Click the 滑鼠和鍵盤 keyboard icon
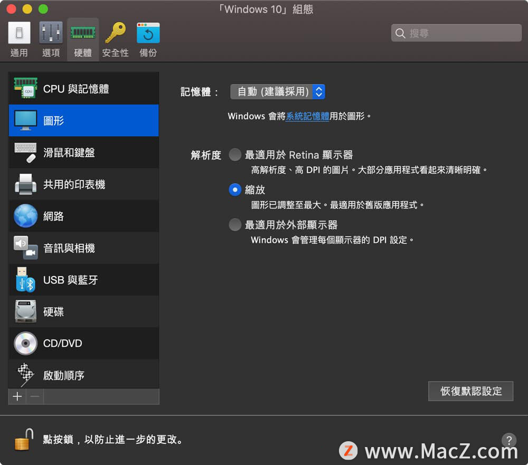The width and height of the screenshot is (528, 465). [x=25, y=153]
